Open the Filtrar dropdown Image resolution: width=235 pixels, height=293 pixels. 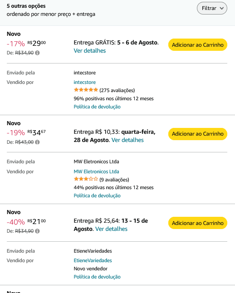(x=212, y=8)
